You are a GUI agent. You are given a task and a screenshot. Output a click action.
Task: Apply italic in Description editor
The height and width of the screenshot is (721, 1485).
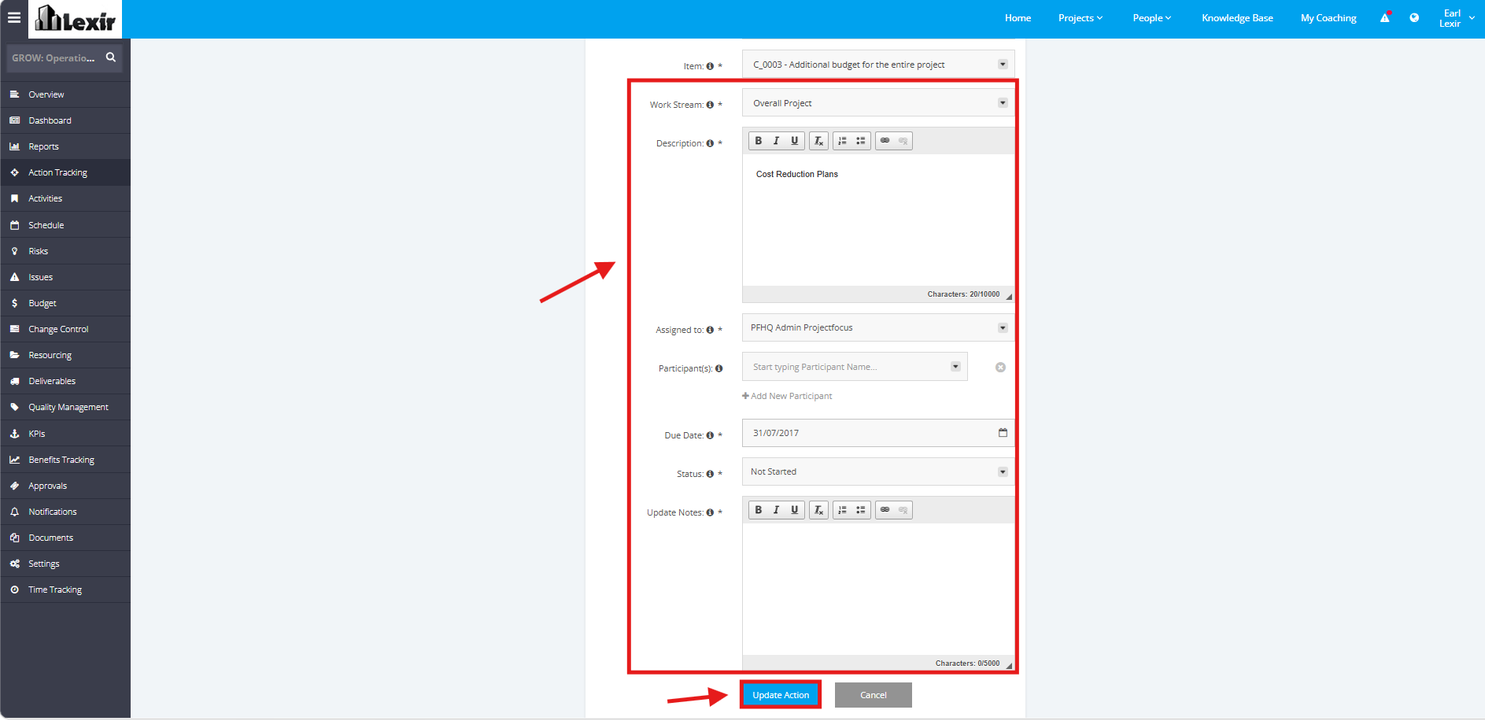tap(777, 141)
